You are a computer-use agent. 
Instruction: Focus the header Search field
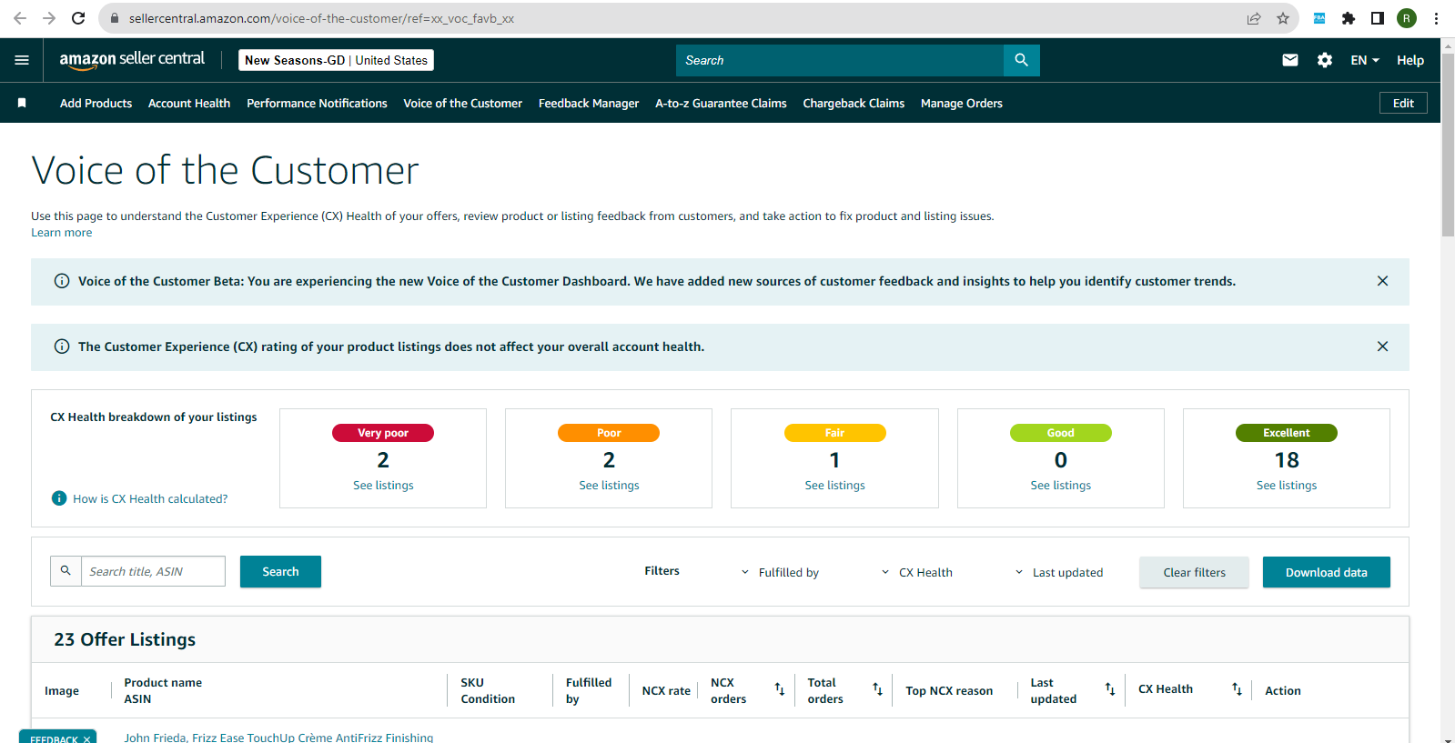[839, 60]
